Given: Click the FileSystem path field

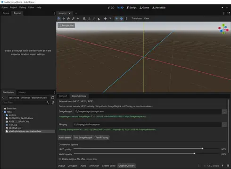Looking at the screenshot, I should [29, 98].
